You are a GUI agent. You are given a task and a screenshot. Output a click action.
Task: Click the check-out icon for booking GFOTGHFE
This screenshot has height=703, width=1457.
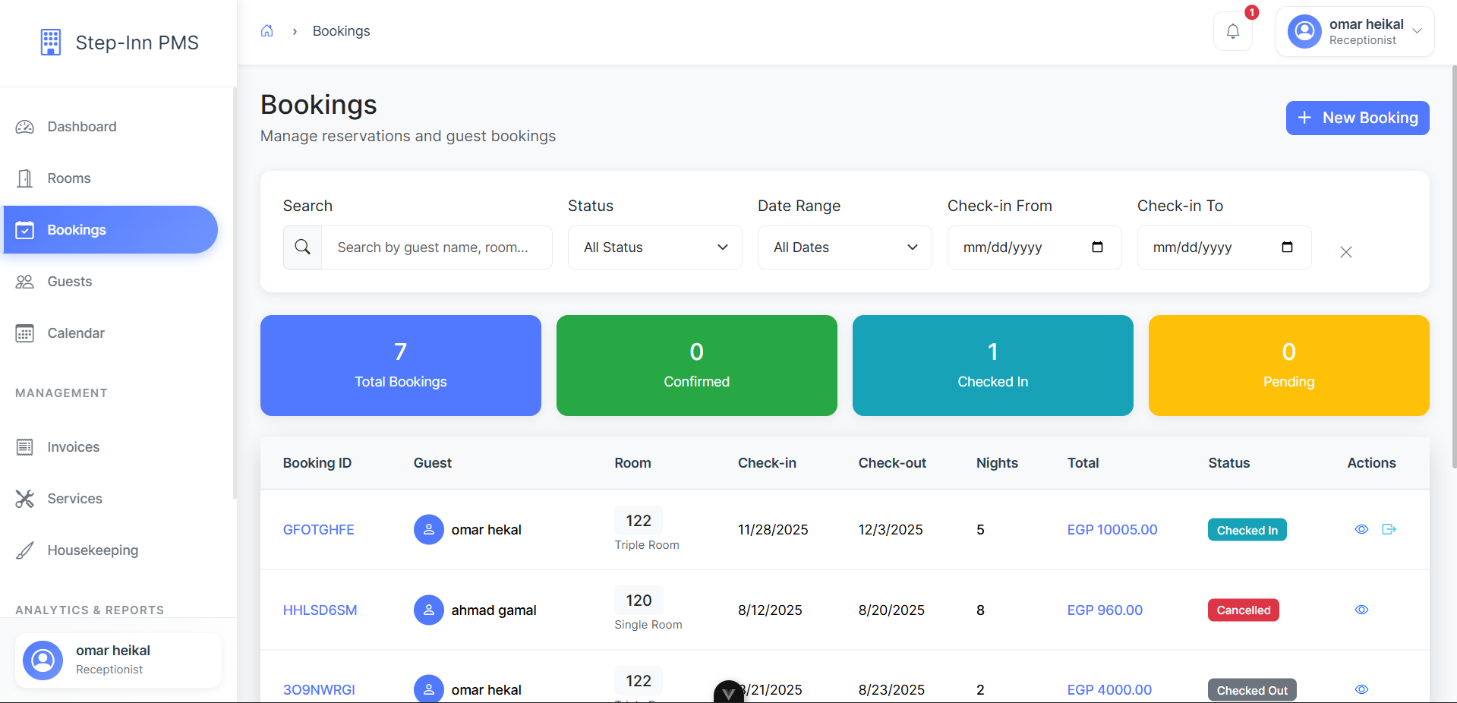click(1389, 529)
